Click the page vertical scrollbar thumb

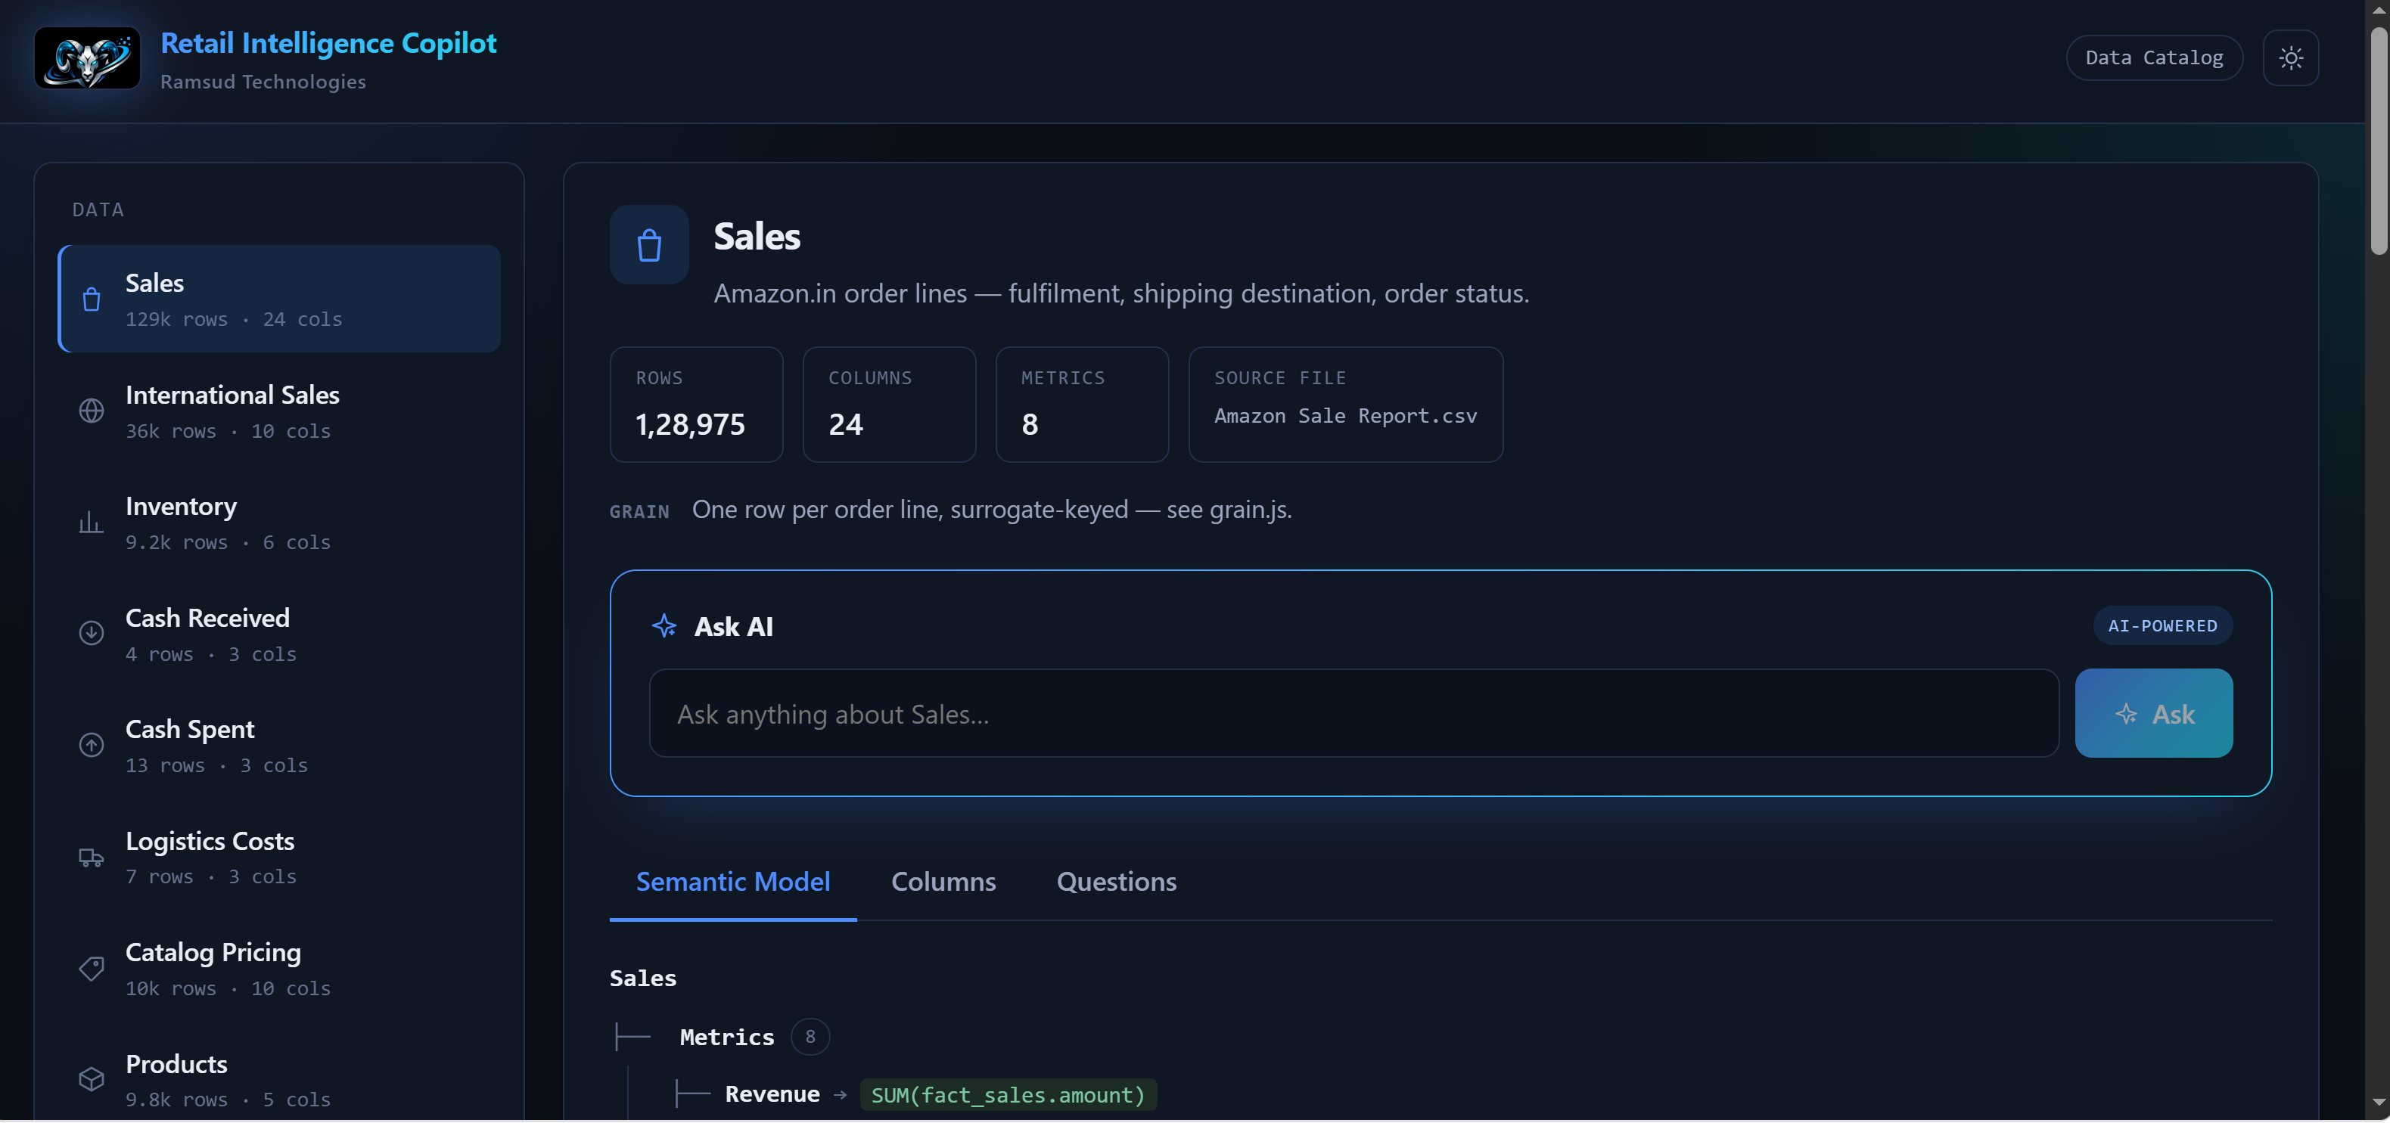click(2378, 139)
